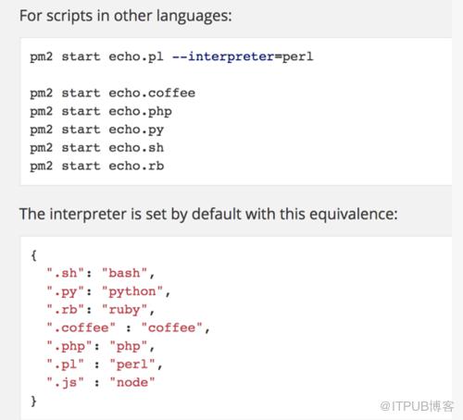The image size is (463, 420).
Task: Click the "python" value
Action: pyautogui.click(x=132, y=291)
